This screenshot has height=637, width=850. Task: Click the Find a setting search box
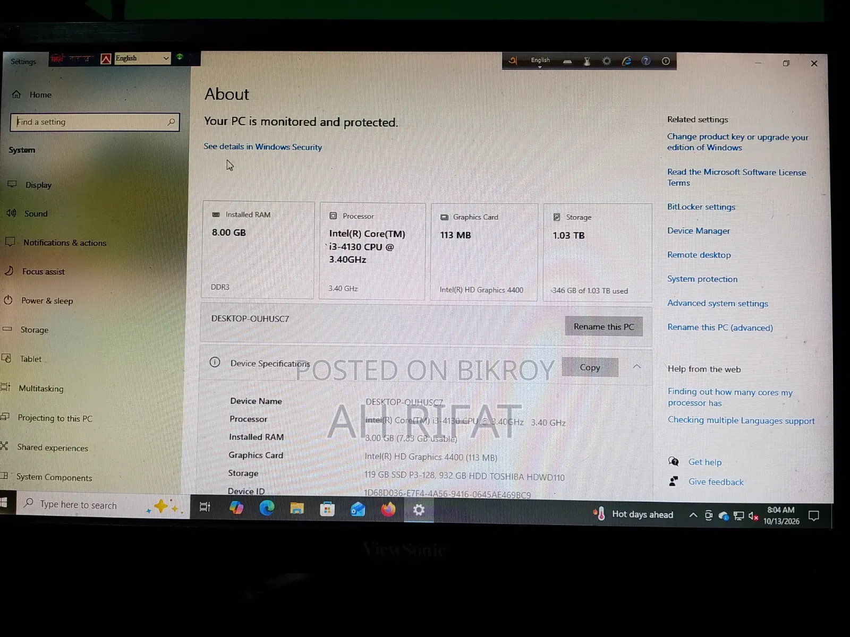pyautogui.click(x=95, y=122)
